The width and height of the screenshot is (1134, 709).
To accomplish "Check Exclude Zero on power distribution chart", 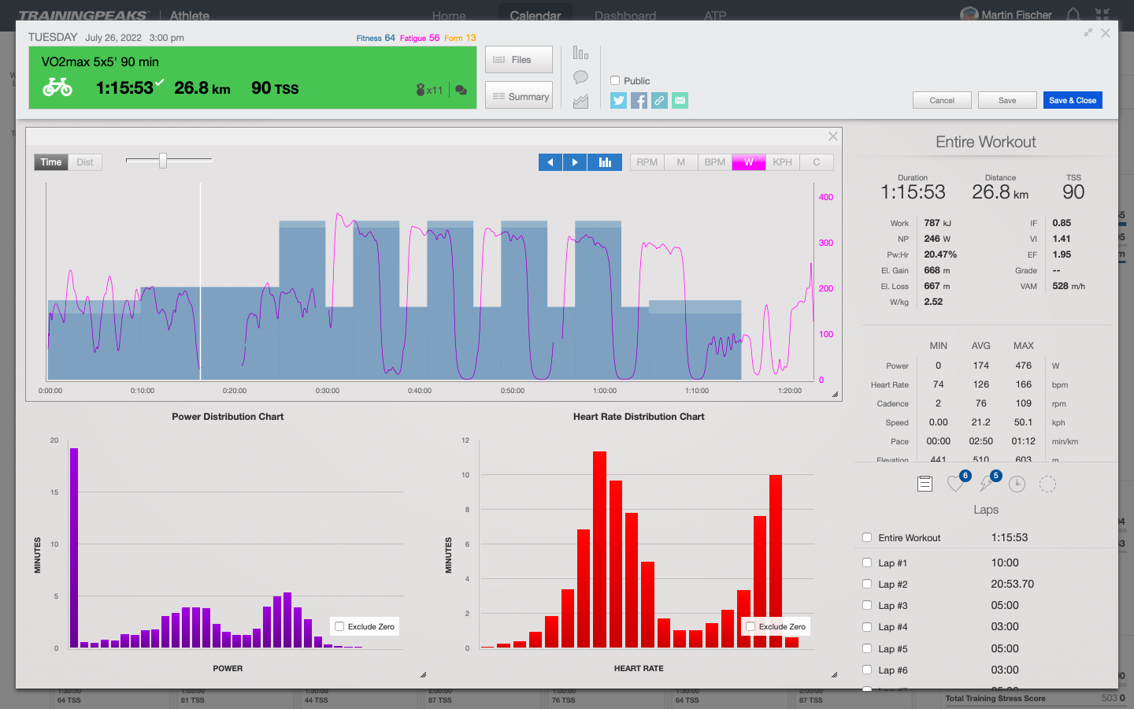I will (339, 626).
